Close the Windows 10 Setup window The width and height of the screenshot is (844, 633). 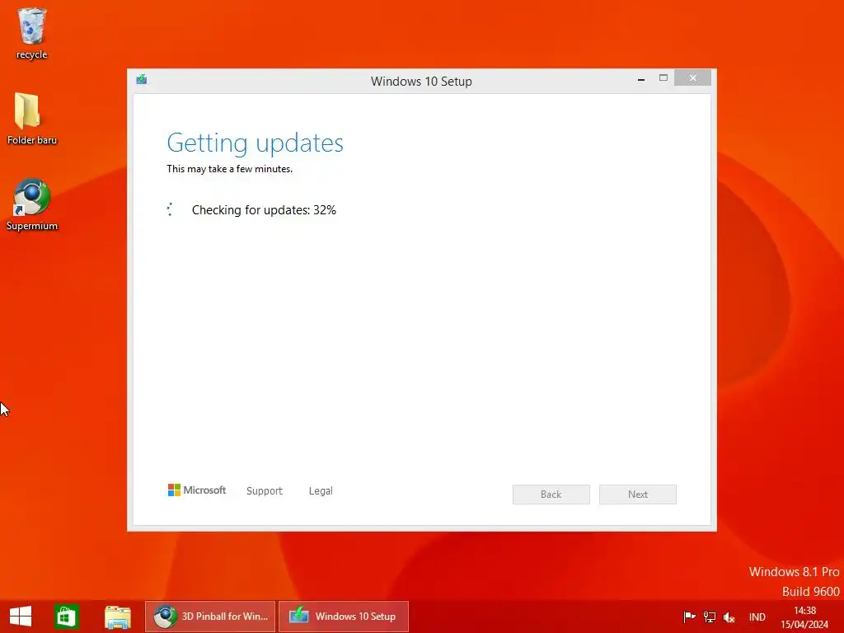click(x=692, y=78)
